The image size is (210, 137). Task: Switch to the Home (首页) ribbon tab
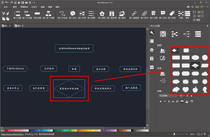point(15,7)
